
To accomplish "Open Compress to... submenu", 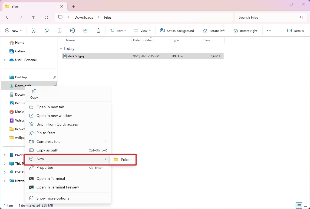I will click(x=68, y=141).
